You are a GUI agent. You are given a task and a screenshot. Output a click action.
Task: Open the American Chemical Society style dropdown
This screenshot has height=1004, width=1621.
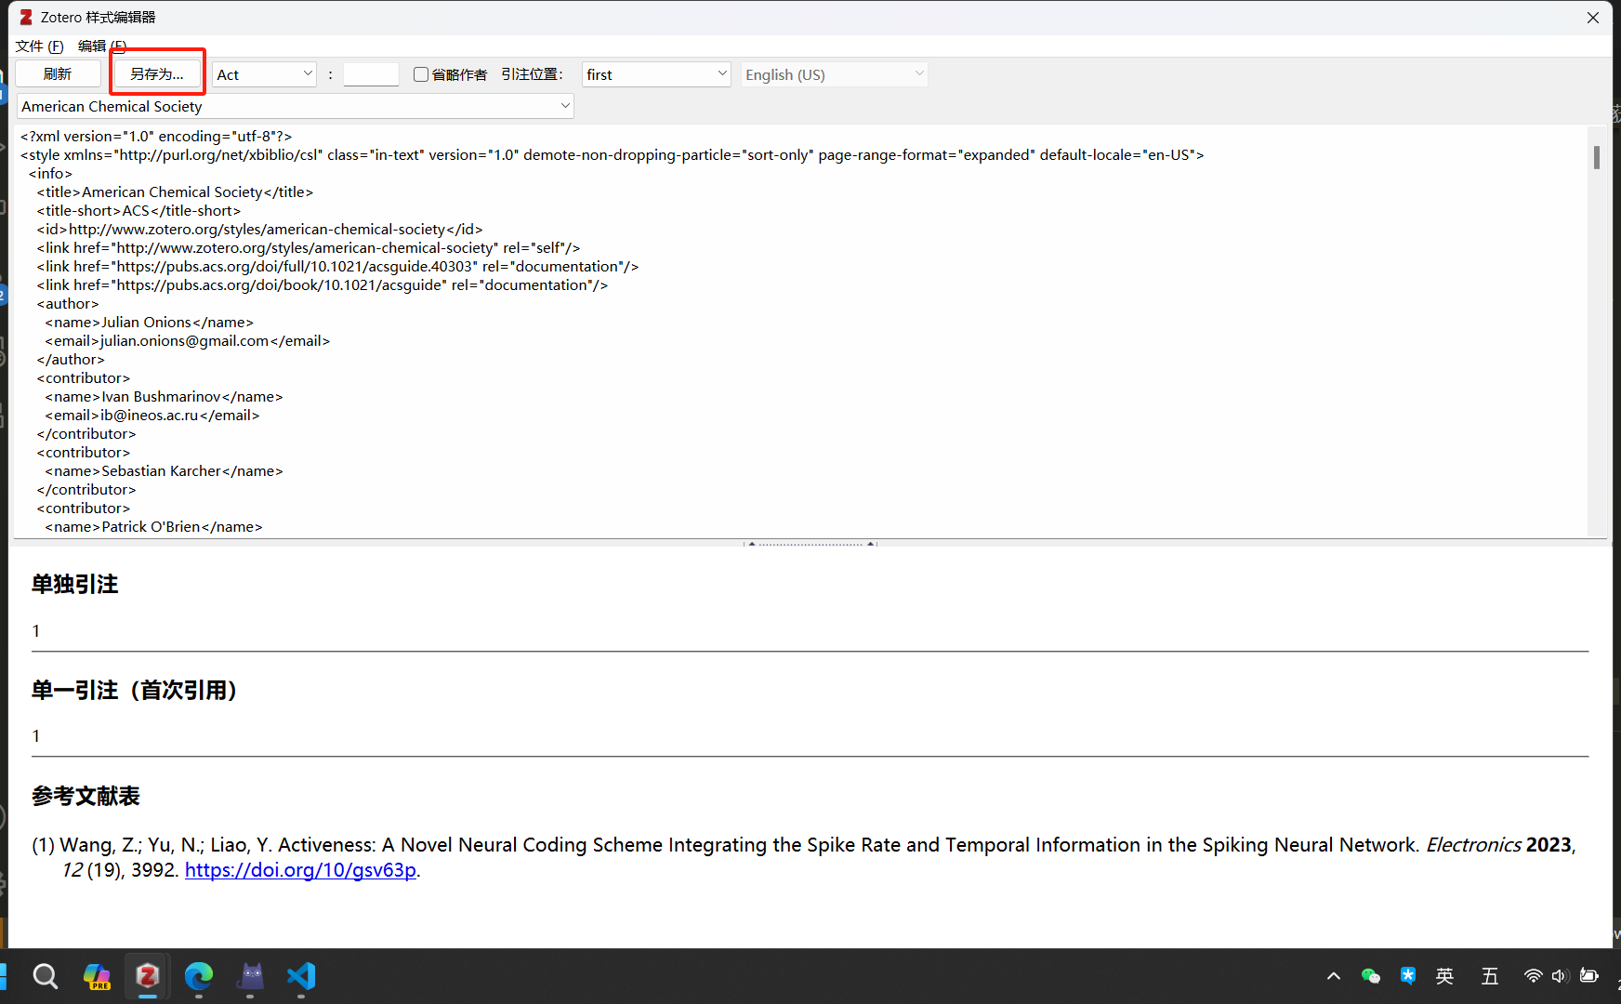295,106
